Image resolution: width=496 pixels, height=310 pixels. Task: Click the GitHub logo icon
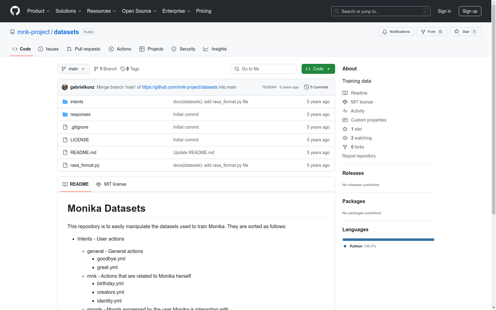[x=15, y=11]
